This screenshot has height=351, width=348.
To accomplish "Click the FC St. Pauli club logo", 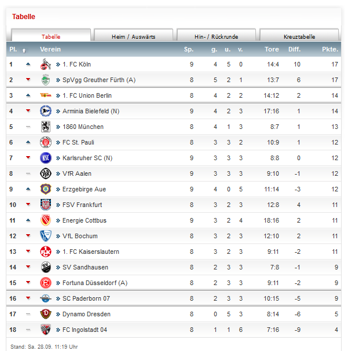I will pos(46,142).
